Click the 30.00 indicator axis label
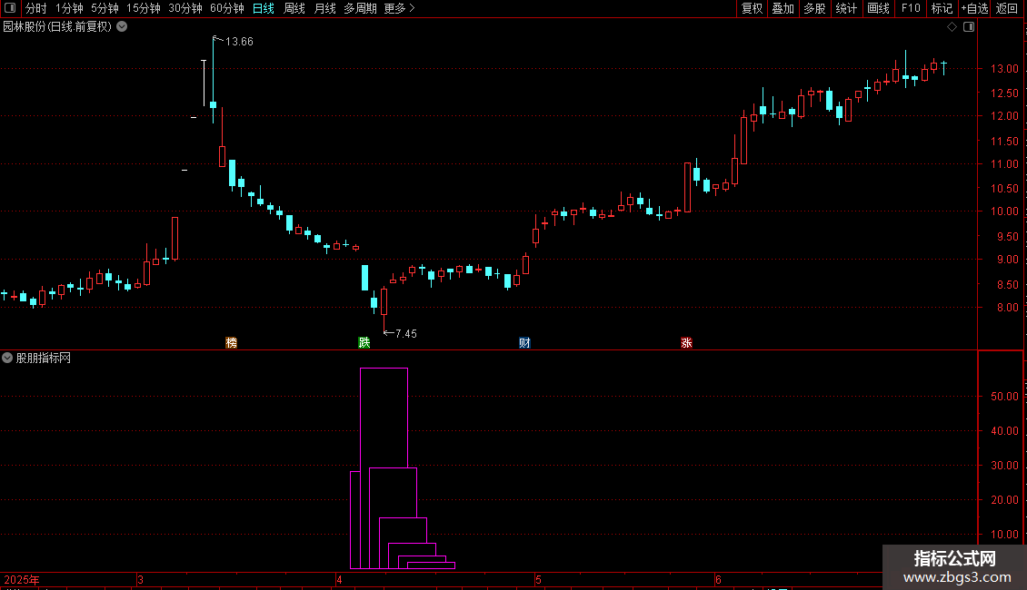This screenshot has height=590, width=1027. click(1004, 466)
